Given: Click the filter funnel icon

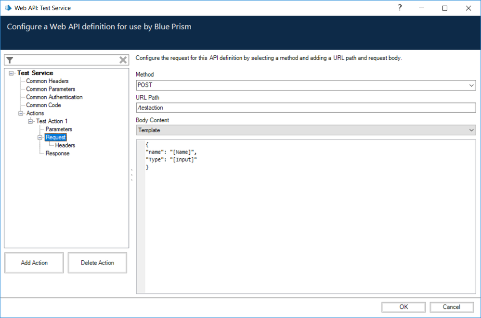Looking at the screenshot, I should tap(10, 60).
